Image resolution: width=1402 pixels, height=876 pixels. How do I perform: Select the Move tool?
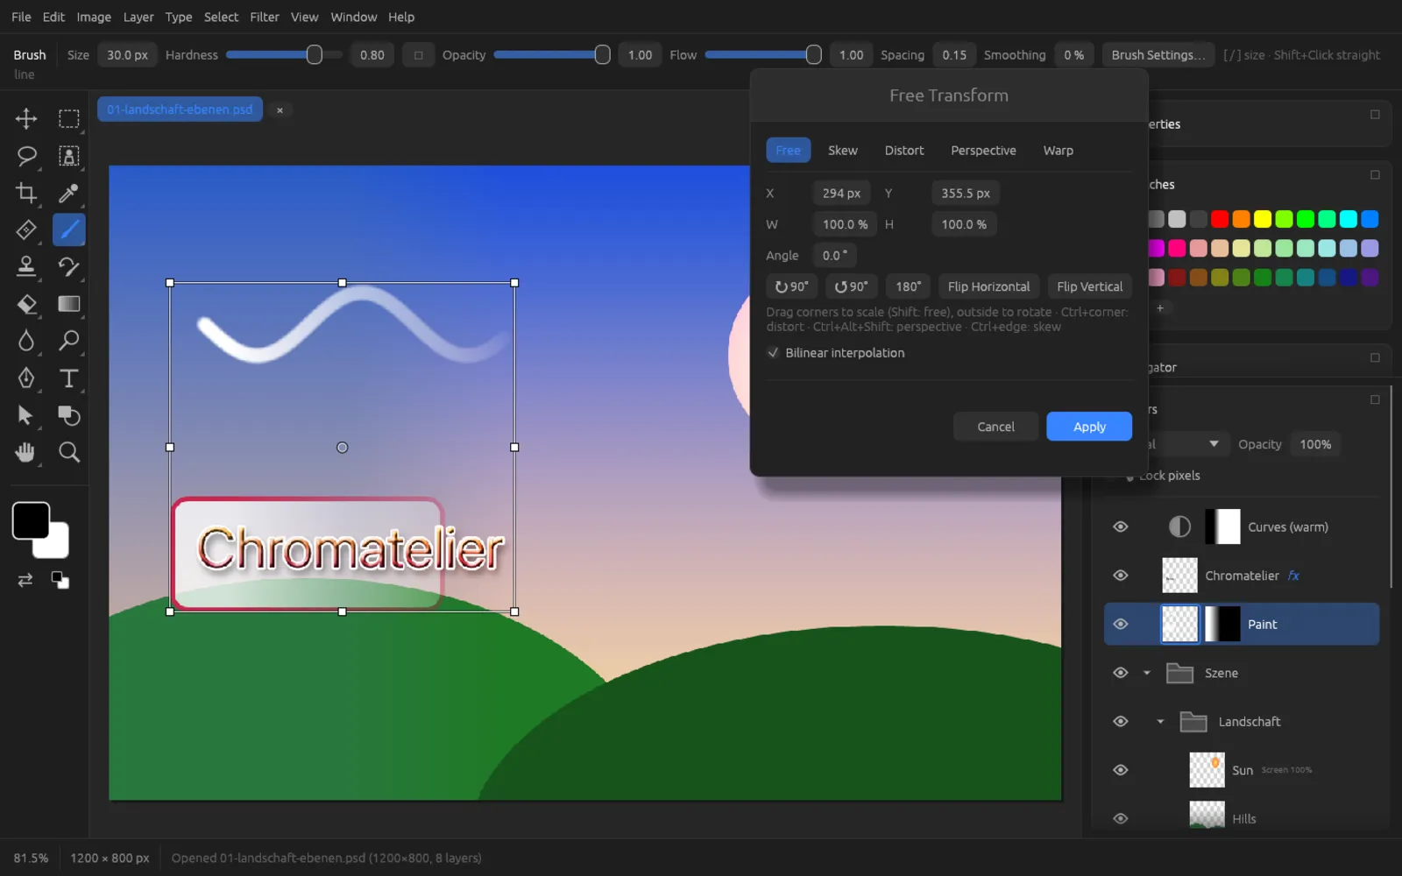coord(26,118)
